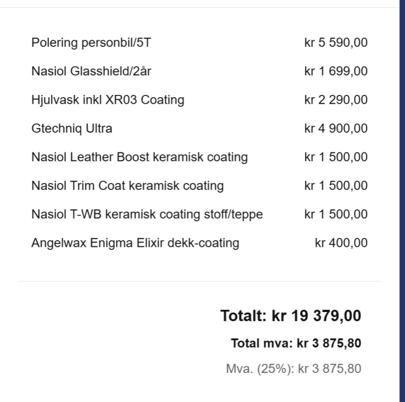Click the Totalt kr 19 379,00 sum
The width and height of the screenshot is (405, 402).
pos(291,316)
